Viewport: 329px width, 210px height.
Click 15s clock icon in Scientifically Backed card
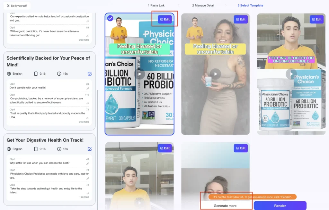click(59, 74)
